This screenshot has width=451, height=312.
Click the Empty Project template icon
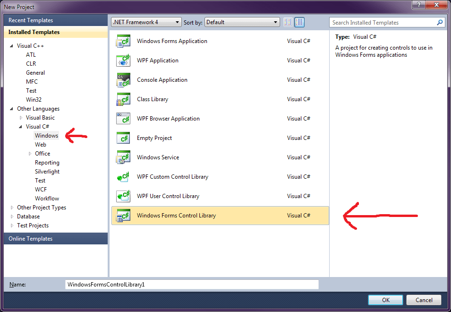[x=123, y=138]
